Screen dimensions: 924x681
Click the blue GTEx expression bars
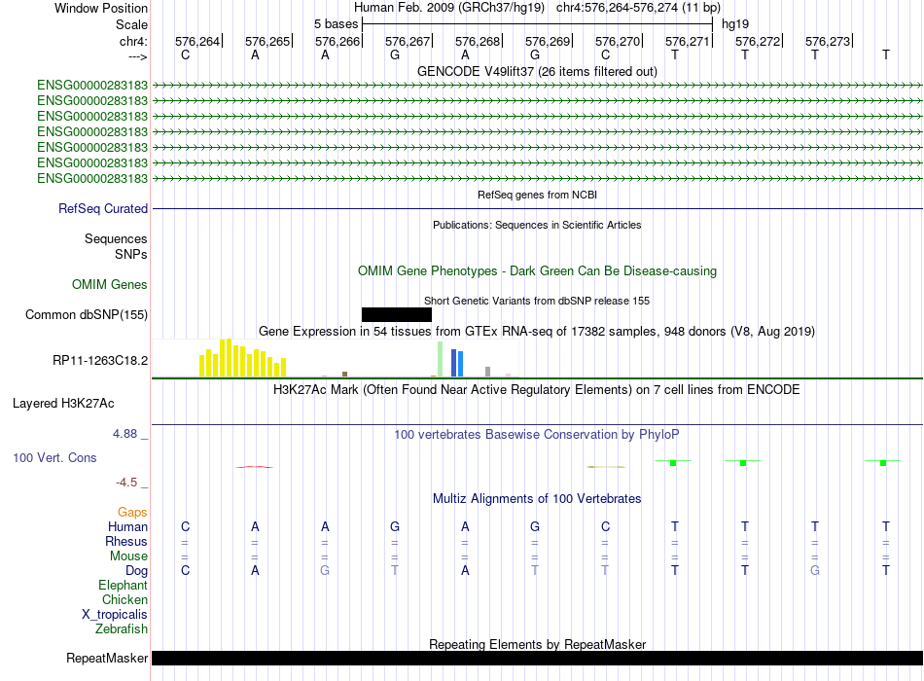[x=457, y=363]
